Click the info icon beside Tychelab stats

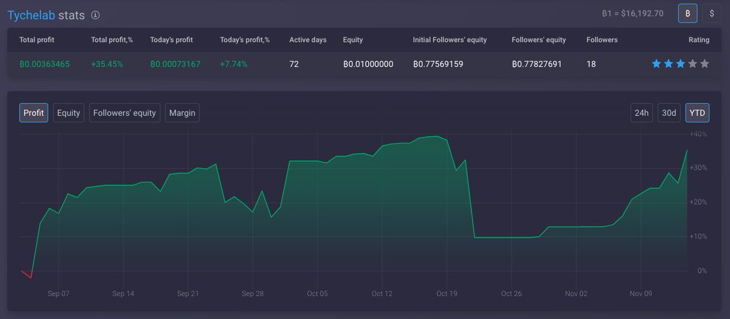[x=96, y=15]
